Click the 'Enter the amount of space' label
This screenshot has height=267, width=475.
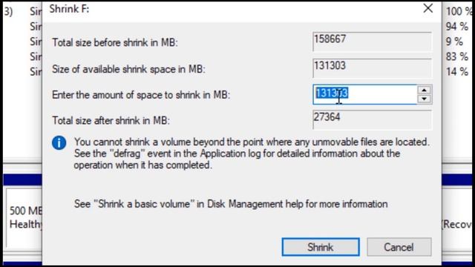[141, 95]
